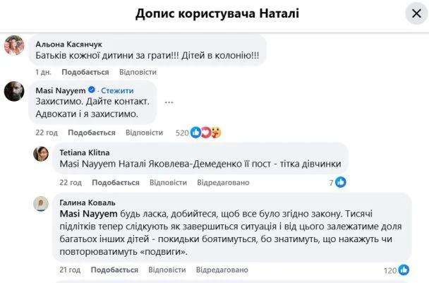Screen dimensions: 429x283
Task: Reply to Галина Коваль's comment
Action: 169,270
